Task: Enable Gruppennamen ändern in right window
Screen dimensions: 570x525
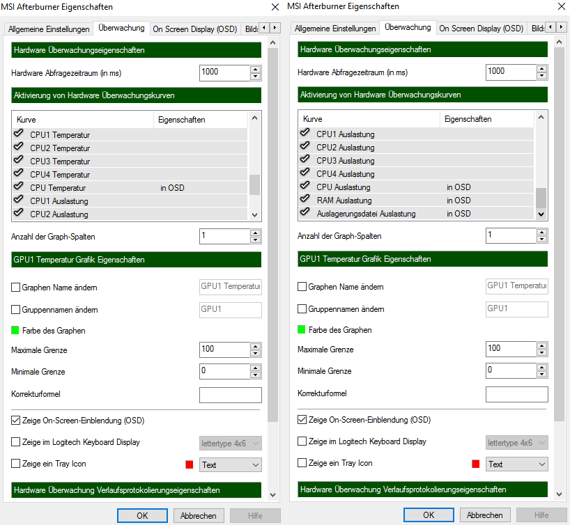Action: click(x=302, y=309)
